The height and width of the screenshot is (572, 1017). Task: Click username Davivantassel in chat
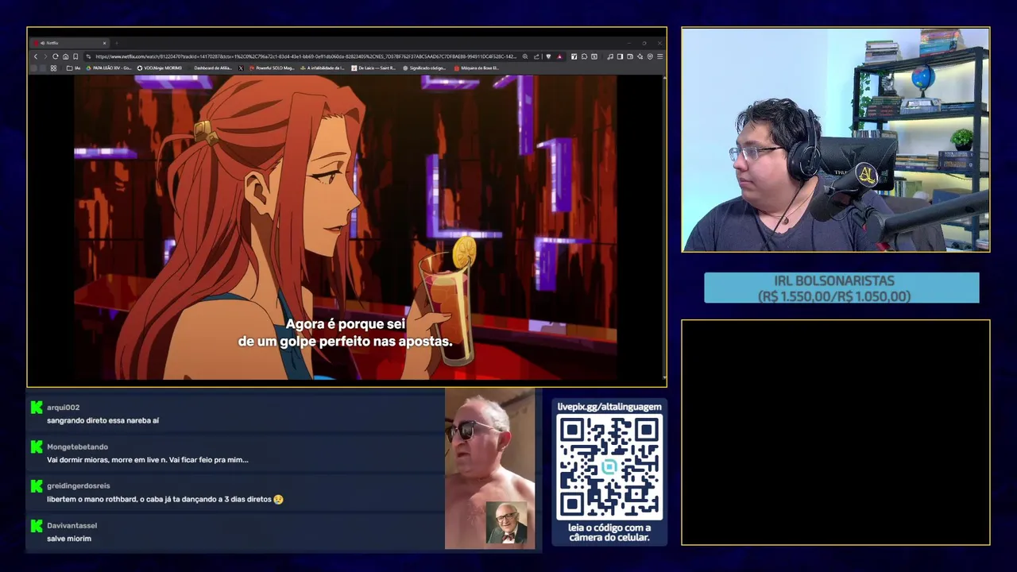72,525
